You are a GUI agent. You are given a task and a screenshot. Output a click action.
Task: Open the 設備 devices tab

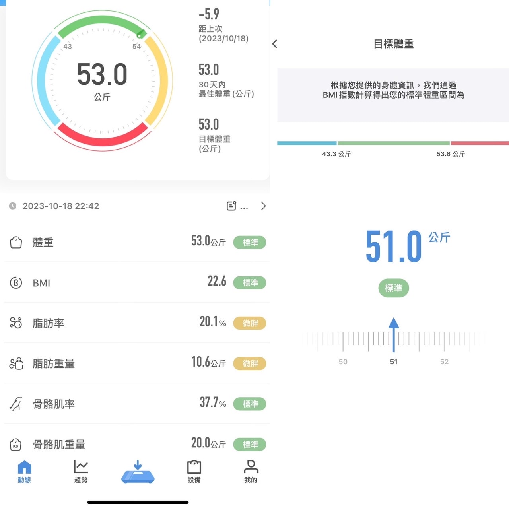point(194,472)
